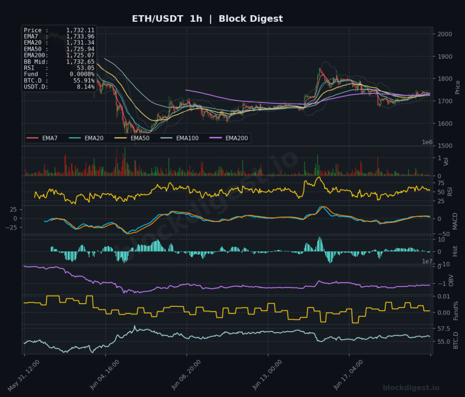Click the 1700 price axis label
Image resolution: width=465 pixels, height=397 pixels.
click(445, 101)
